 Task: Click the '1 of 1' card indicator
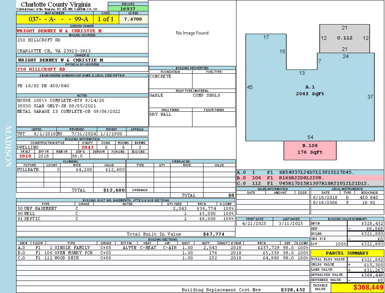(106, 19)
